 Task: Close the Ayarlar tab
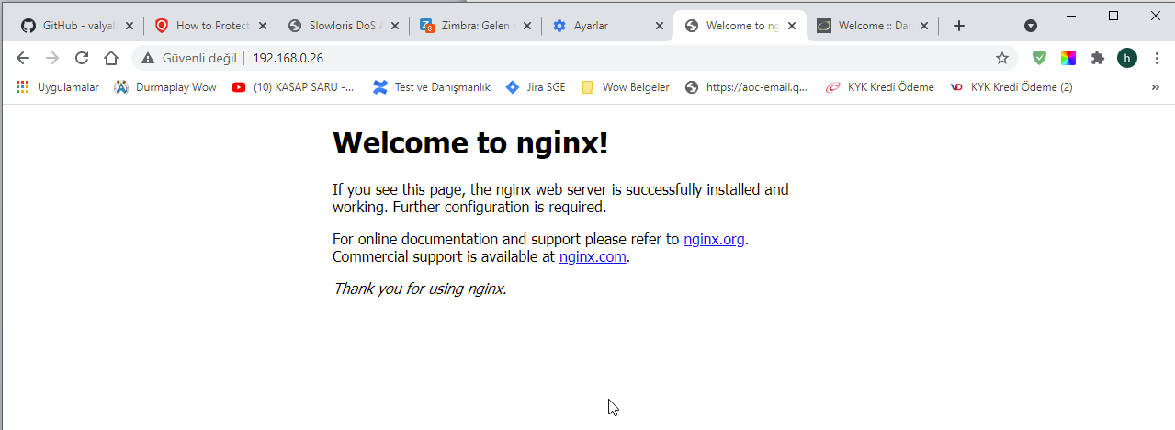(660, 26)
